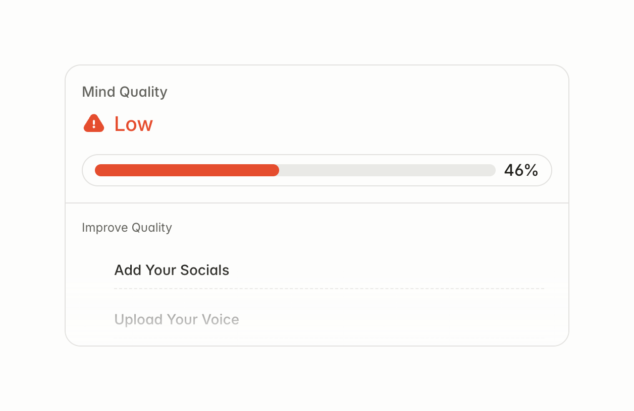Click the horizontal divider above Improve Quality
The image size is (634, 411).
(317, 203)
